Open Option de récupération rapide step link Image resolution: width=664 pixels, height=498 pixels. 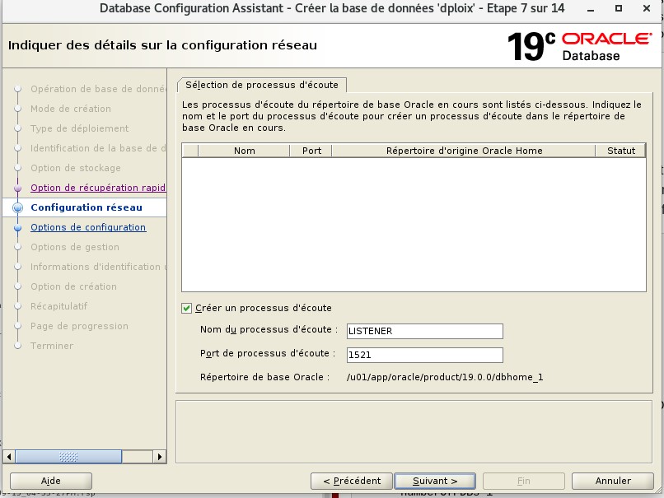pyautogui.click(x=98, y=188)
